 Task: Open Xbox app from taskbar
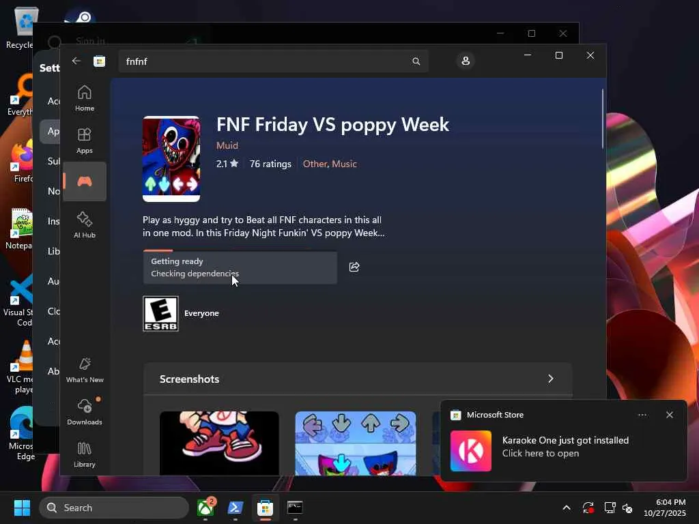point(205,508)
